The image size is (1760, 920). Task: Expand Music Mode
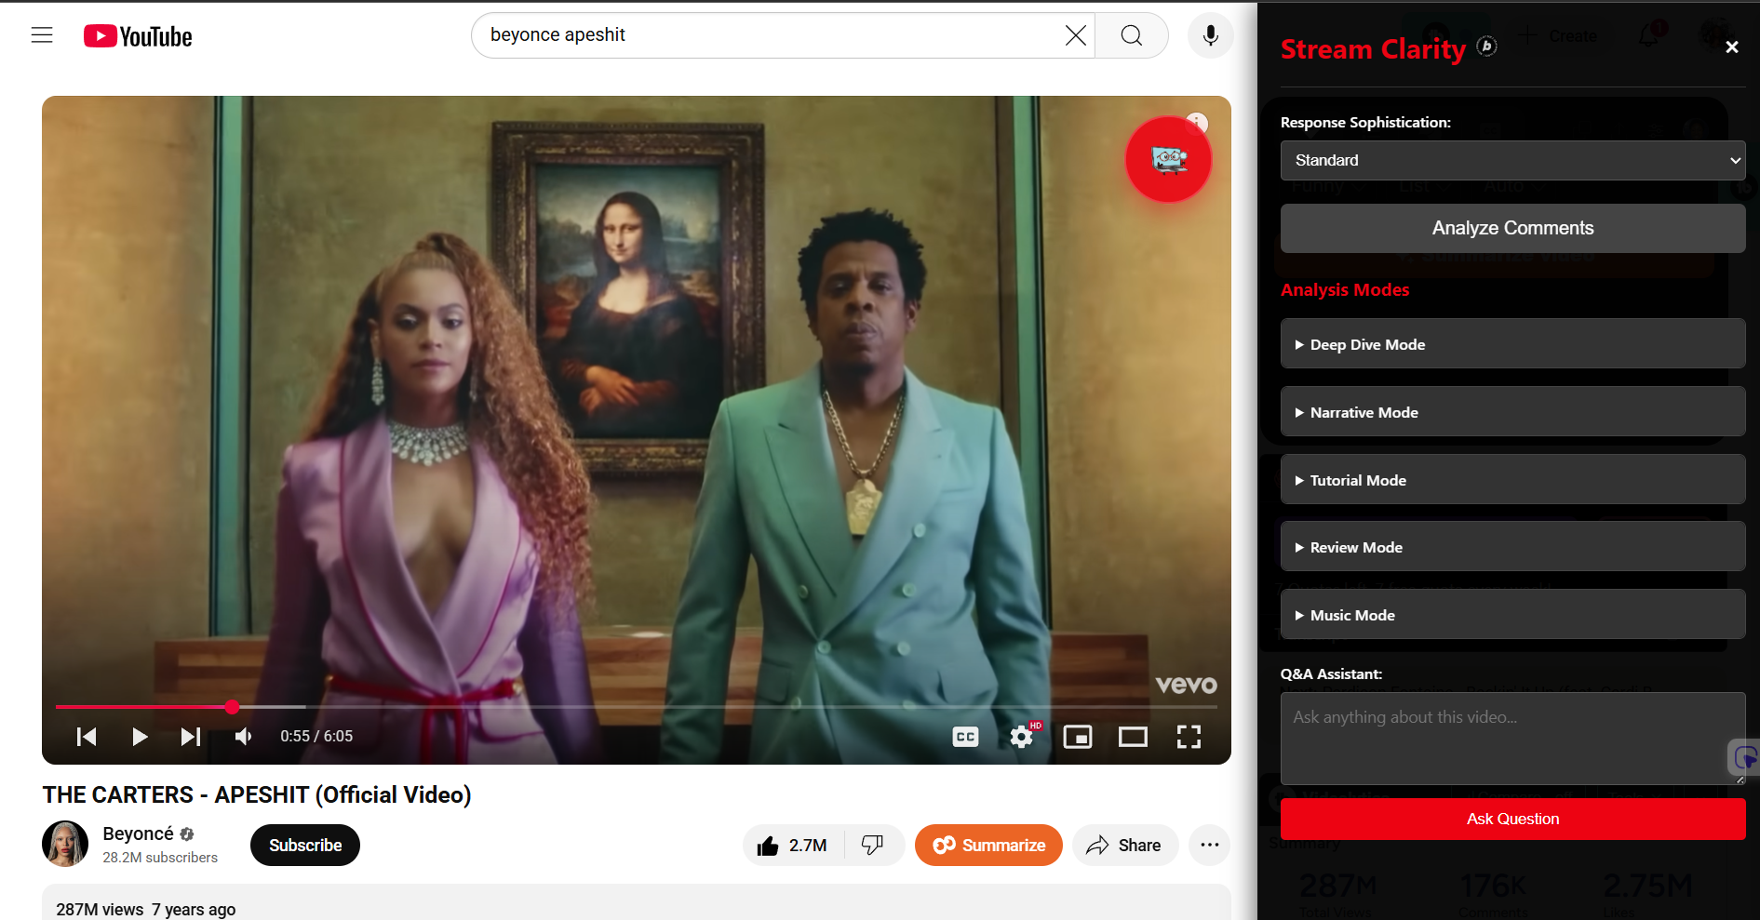[x=1512, y=615]
